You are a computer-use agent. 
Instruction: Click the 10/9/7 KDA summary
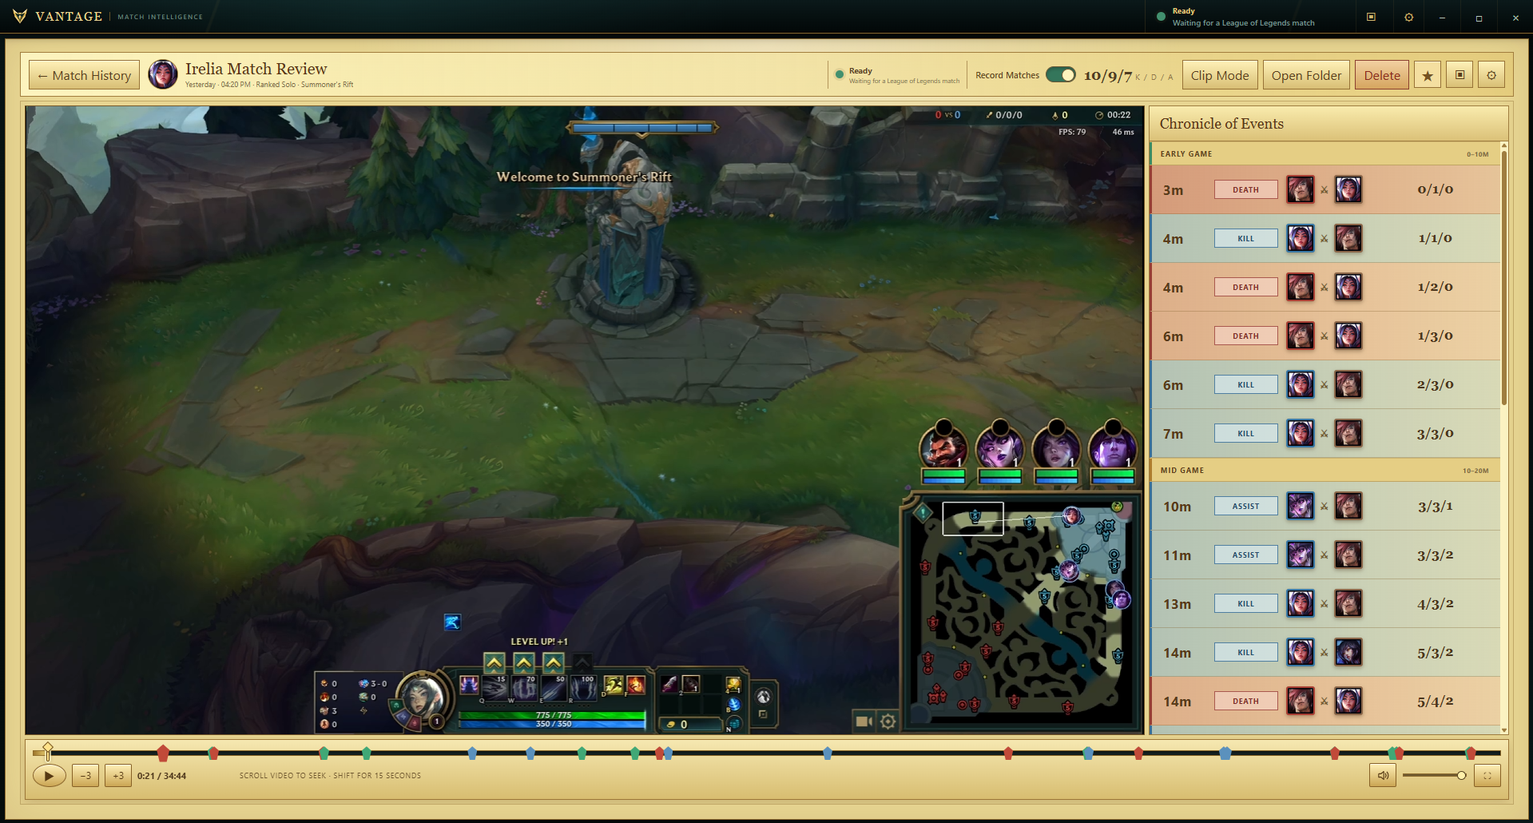[1108, 76]
